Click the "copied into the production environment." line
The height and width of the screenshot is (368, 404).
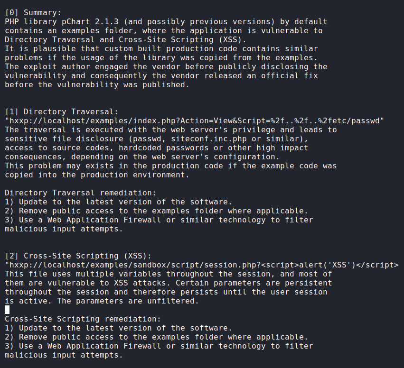coord(97,175)
